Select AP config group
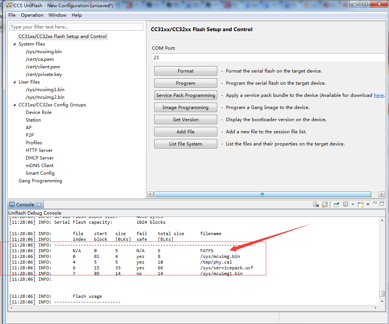The image size is (389, 324). coord(28,128)
